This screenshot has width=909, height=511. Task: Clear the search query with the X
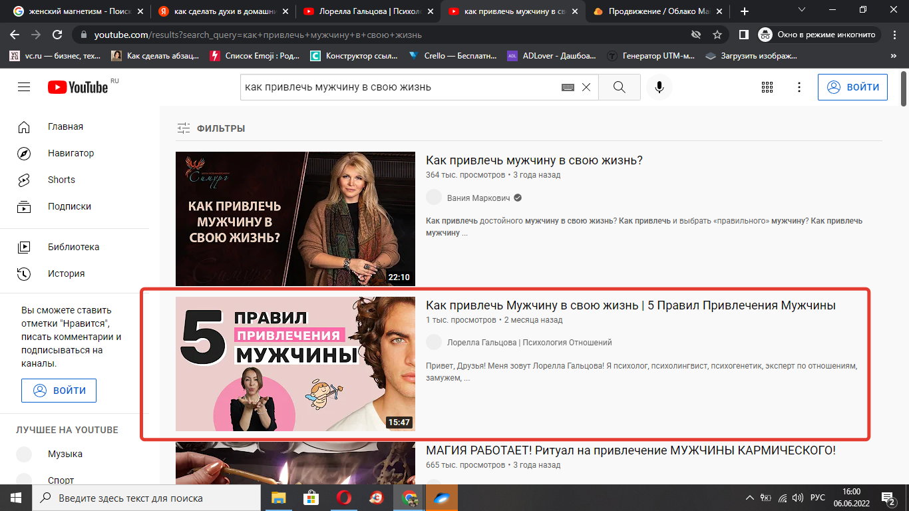click(586, 87)
